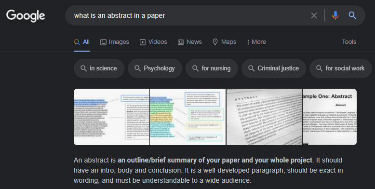The height and width of the screenshot is (189, 375).
Task: Submit search with the magnifying glass icon
Action: click(352, 15)
